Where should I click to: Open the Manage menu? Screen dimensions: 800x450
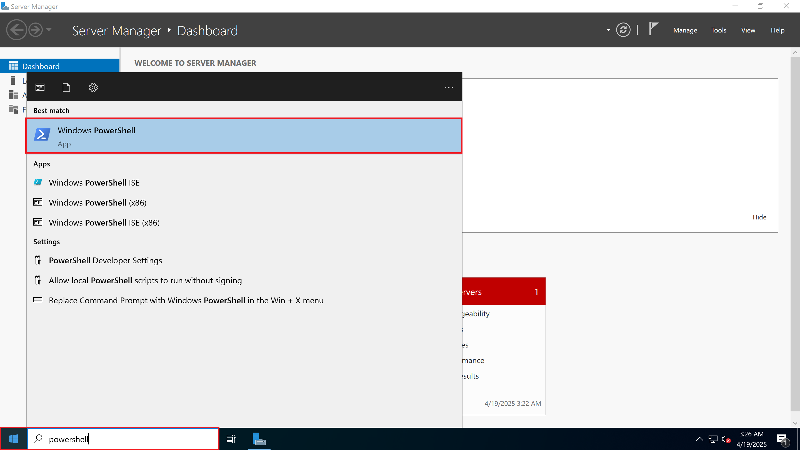pyautogui.click(x=685, y=30)
